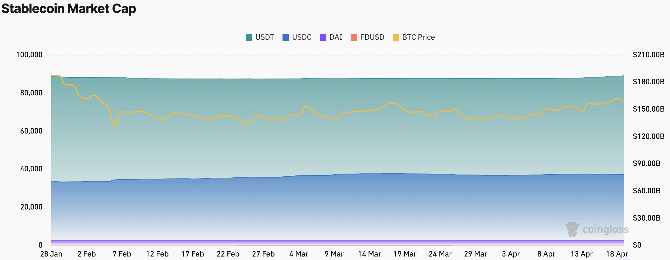The image size is (670, 260).
Task: Click the coinglass watermark text
Action: pyautogui.click(x=605, y=229)
